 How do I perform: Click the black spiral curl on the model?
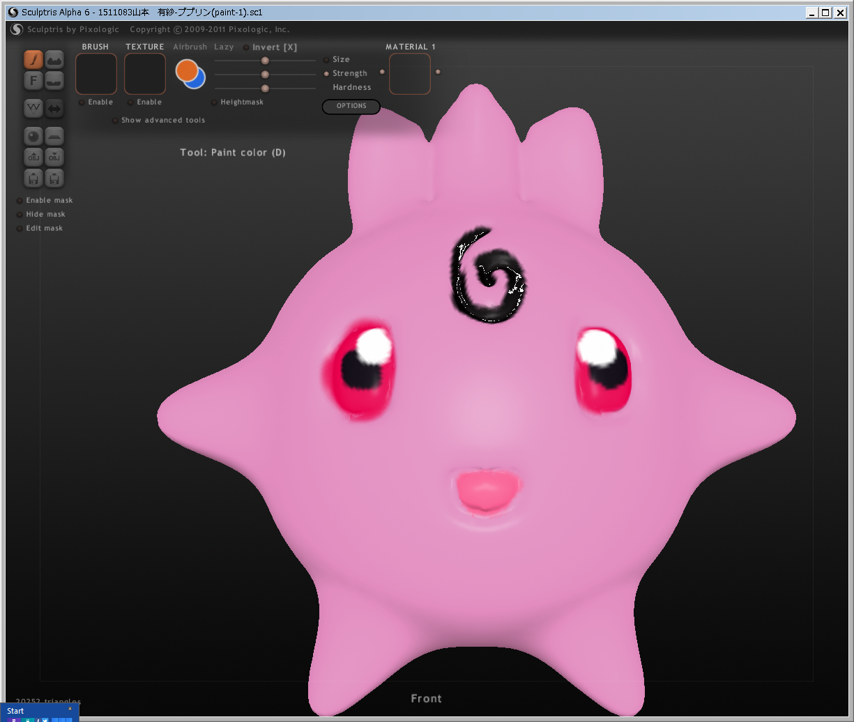(489, 275)
